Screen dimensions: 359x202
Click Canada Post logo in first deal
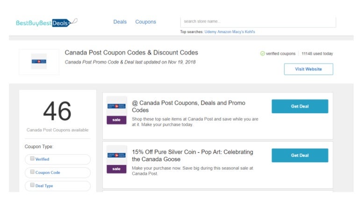(x=116, y=106)
